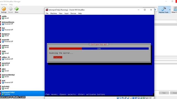This screenshot has height=99, width=177.
Task: Click the green Show arrow button
Action: coord(17,10)
